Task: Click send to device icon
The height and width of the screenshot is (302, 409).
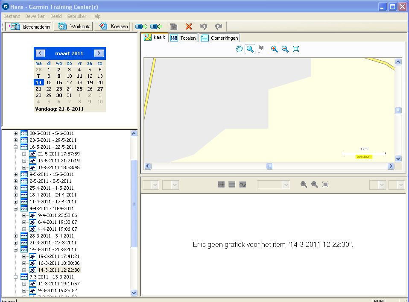Action: point(141,26)
